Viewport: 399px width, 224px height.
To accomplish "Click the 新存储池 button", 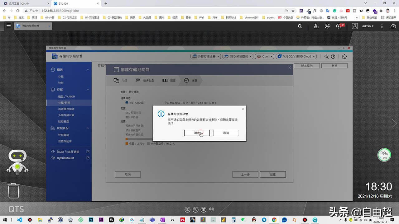I will pyautogui.click(x=306, y=66).
